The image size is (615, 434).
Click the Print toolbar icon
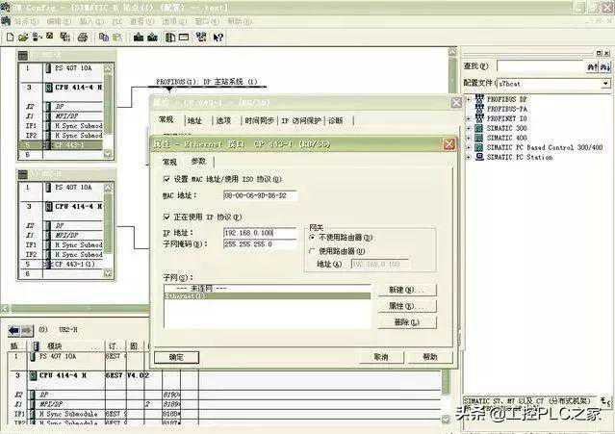83,38
